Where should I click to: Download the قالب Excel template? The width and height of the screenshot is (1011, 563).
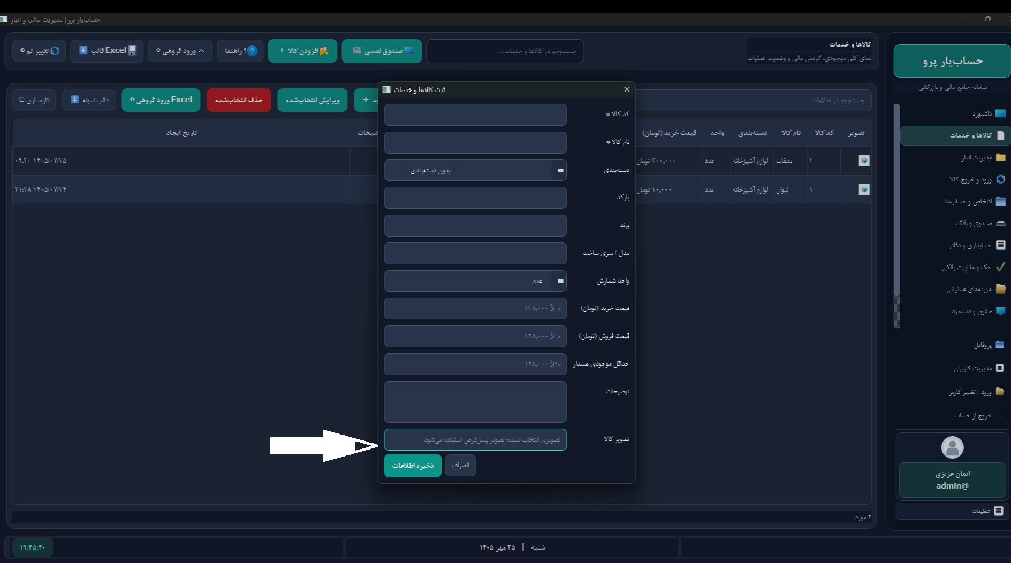(x=107, y=51)
